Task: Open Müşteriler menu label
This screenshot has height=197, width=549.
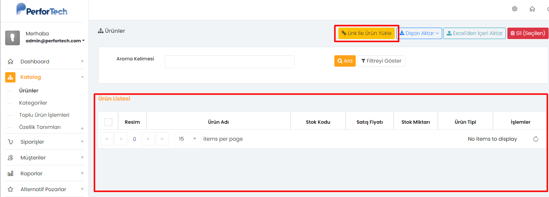Action: coord(33,158)
